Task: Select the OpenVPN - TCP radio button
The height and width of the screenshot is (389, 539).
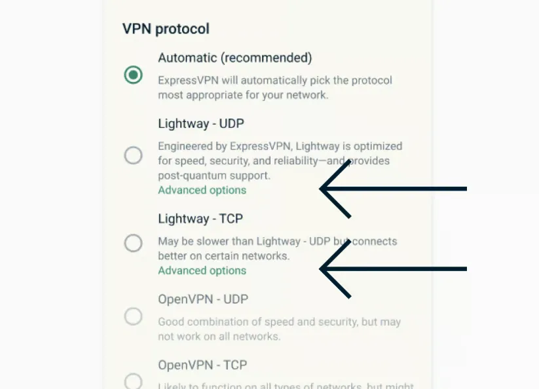Action: (x=133, y=380)
